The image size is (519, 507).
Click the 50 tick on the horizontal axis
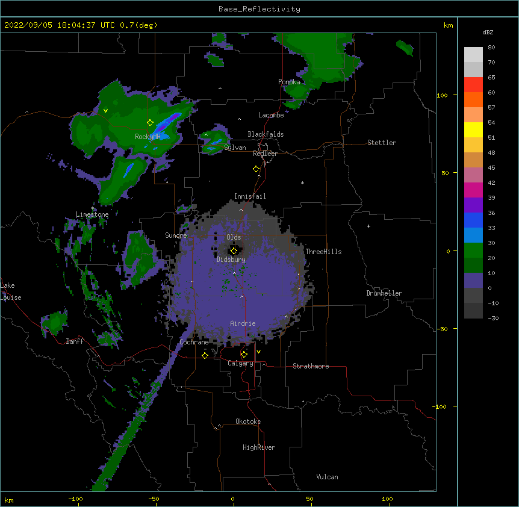tap(309, 499)
